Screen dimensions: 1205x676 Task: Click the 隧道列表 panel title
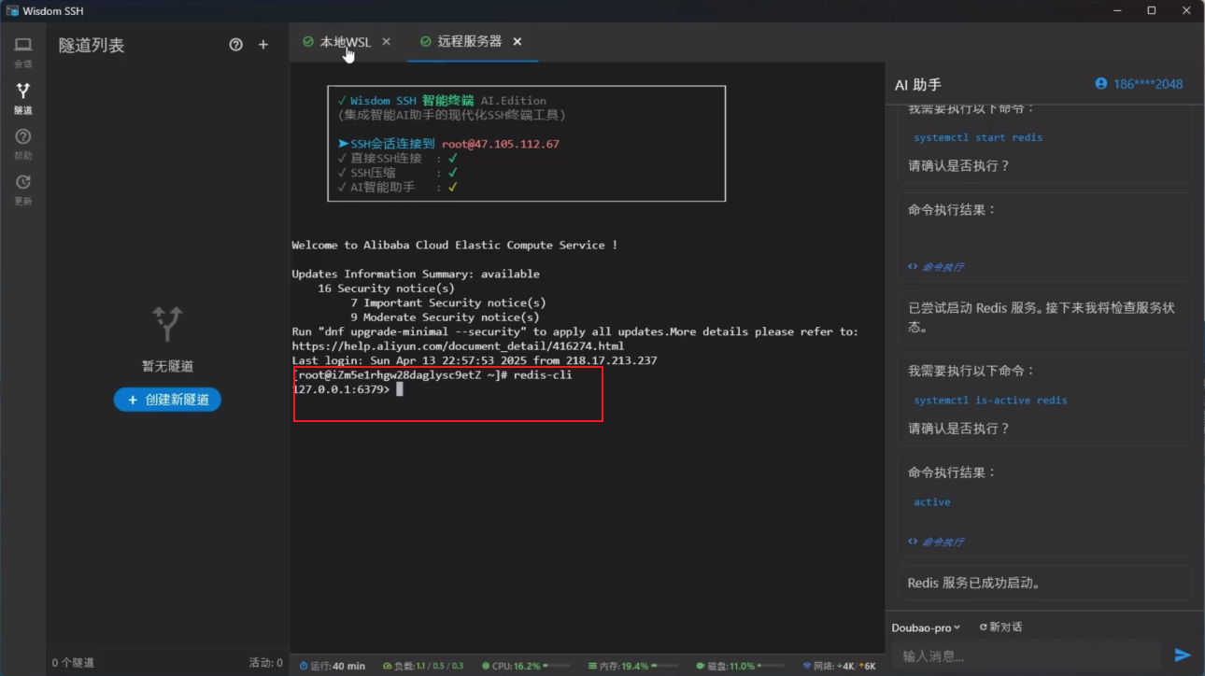coord(92,46)
